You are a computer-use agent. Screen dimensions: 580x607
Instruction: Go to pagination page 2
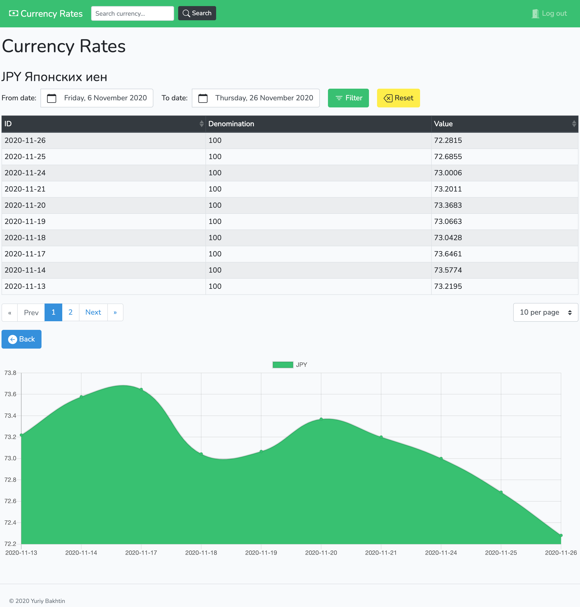pyautogui.click(x=71, y=312)
